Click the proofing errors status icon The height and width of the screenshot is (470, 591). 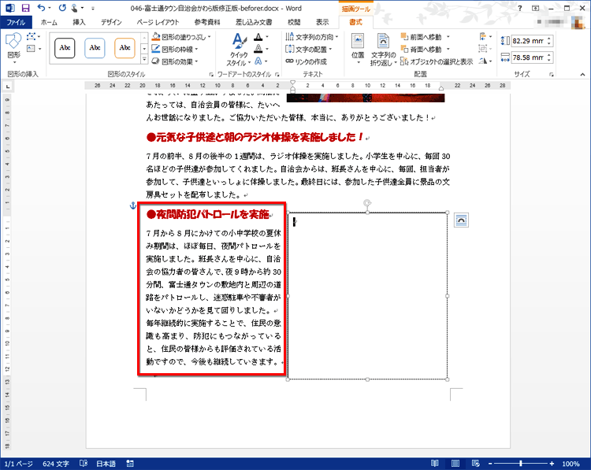[x=84, y=464]
